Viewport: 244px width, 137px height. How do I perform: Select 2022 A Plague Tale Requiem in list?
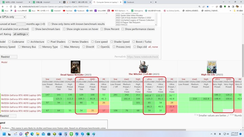pos(128,22)
